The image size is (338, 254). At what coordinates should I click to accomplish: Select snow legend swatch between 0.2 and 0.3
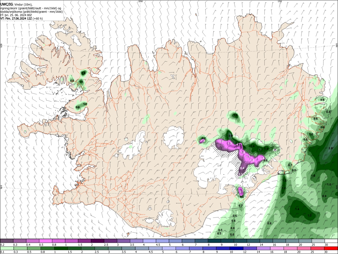click(7, 241)
